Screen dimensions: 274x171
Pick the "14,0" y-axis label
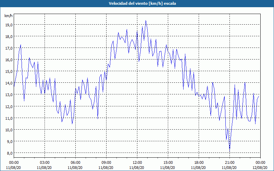point(9,83)
